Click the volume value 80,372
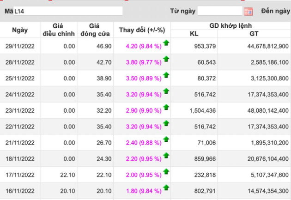Viewport: 291px width, 200px height. tap(206, 79)
